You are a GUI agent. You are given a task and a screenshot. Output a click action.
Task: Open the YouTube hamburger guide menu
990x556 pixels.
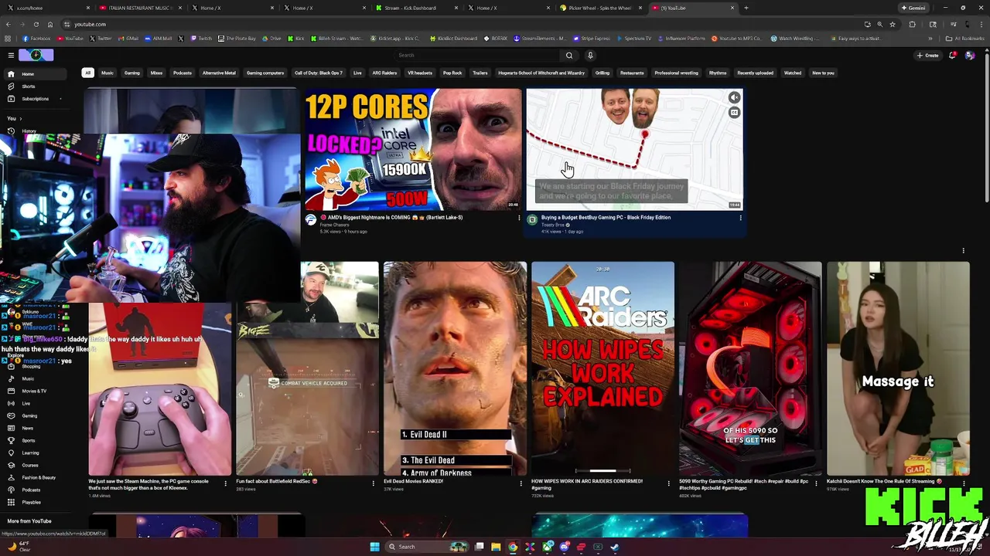click(x=11, y=56)
